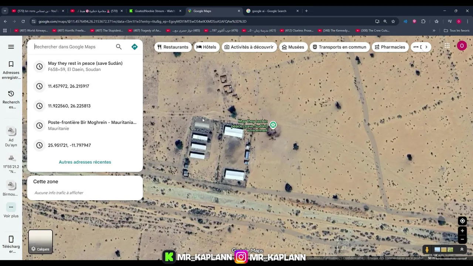Image resolution: width=473 pixels, height=266 pixels.
Task: Click the site info icon by the URL
Action: (x=34, y=21)
